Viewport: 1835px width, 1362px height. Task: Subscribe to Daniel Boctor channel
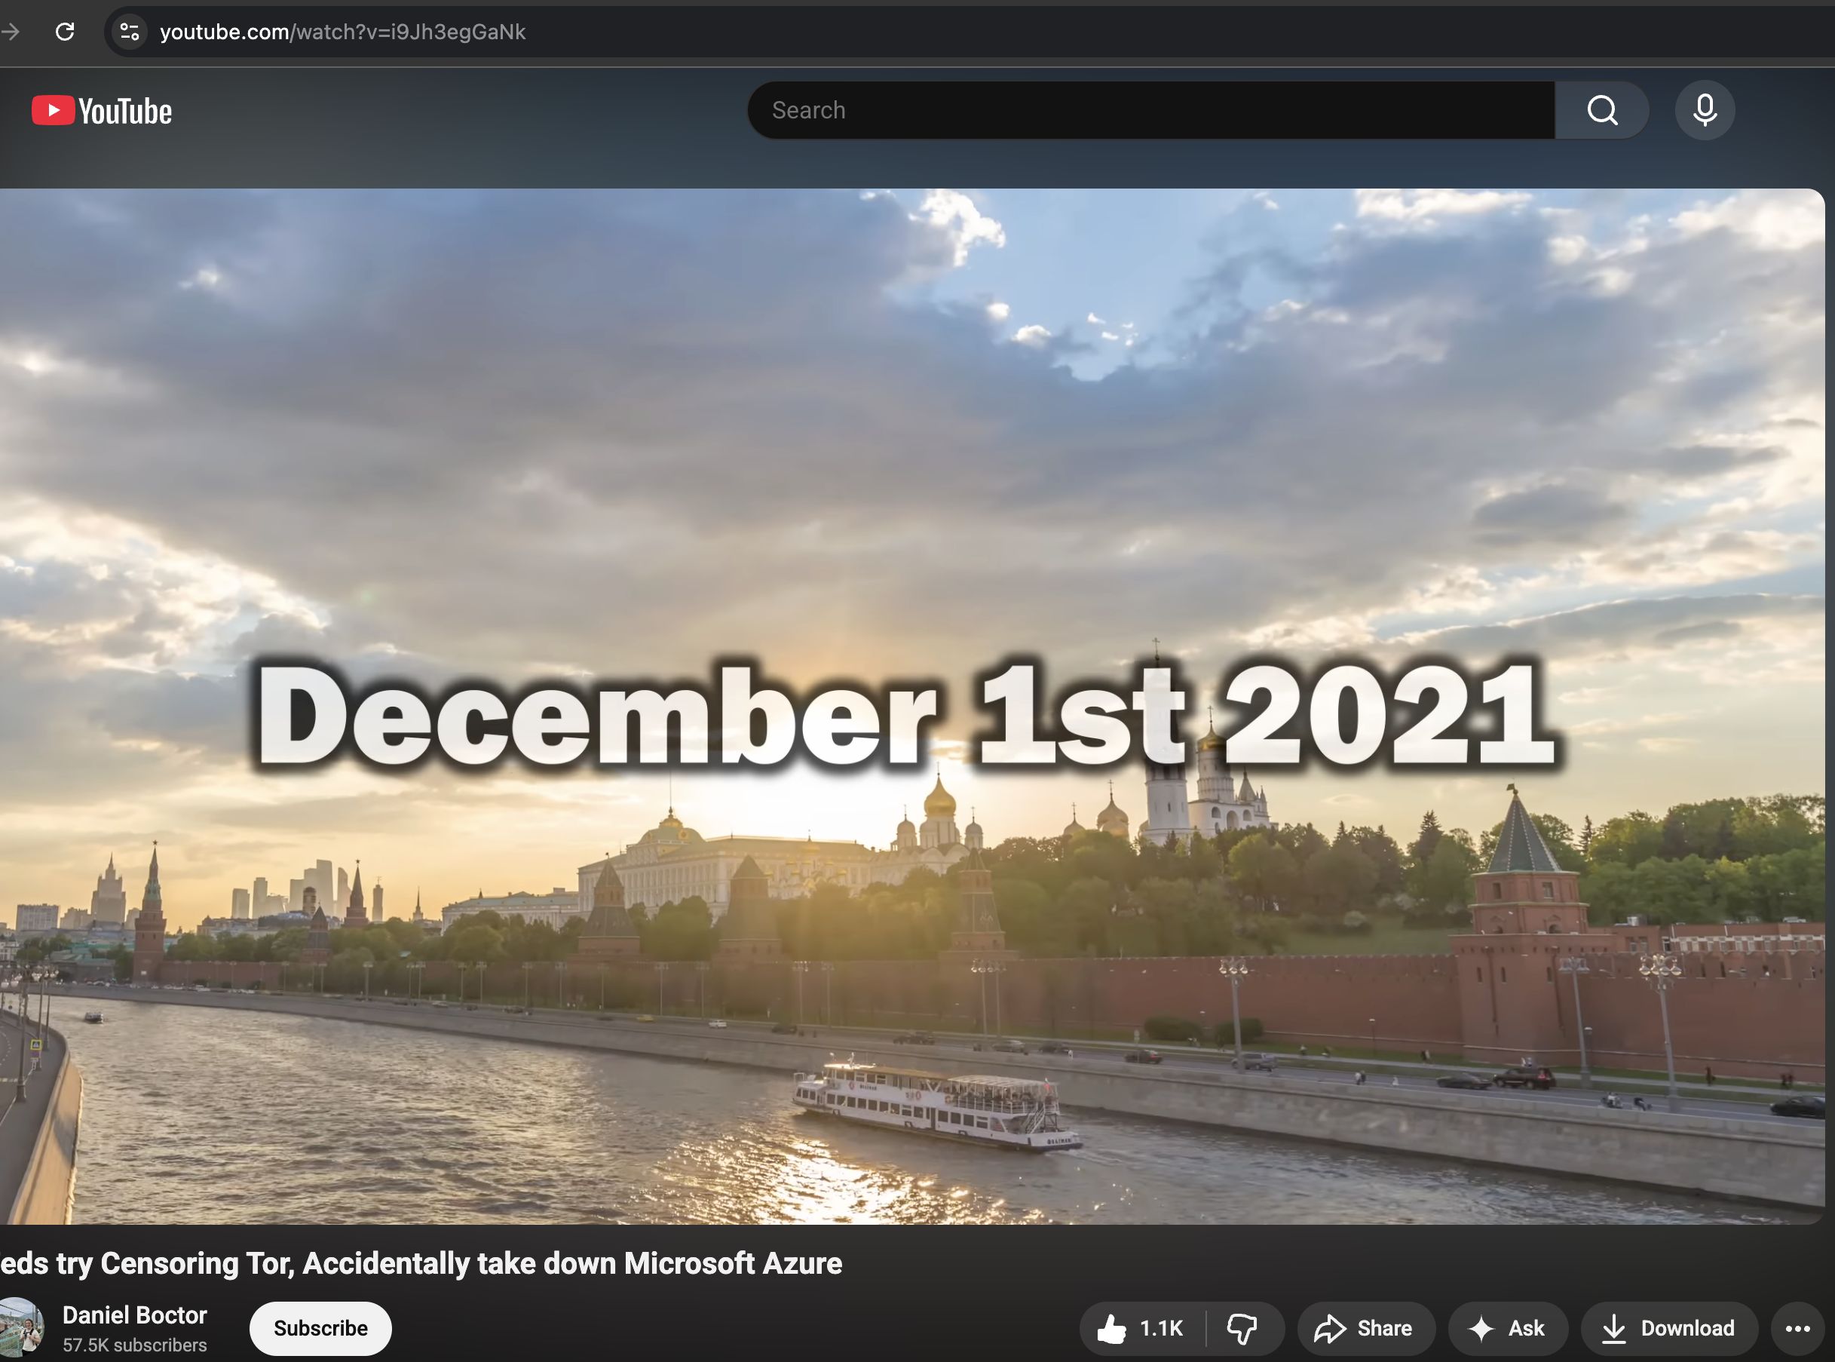click(x=320, y=1328)
